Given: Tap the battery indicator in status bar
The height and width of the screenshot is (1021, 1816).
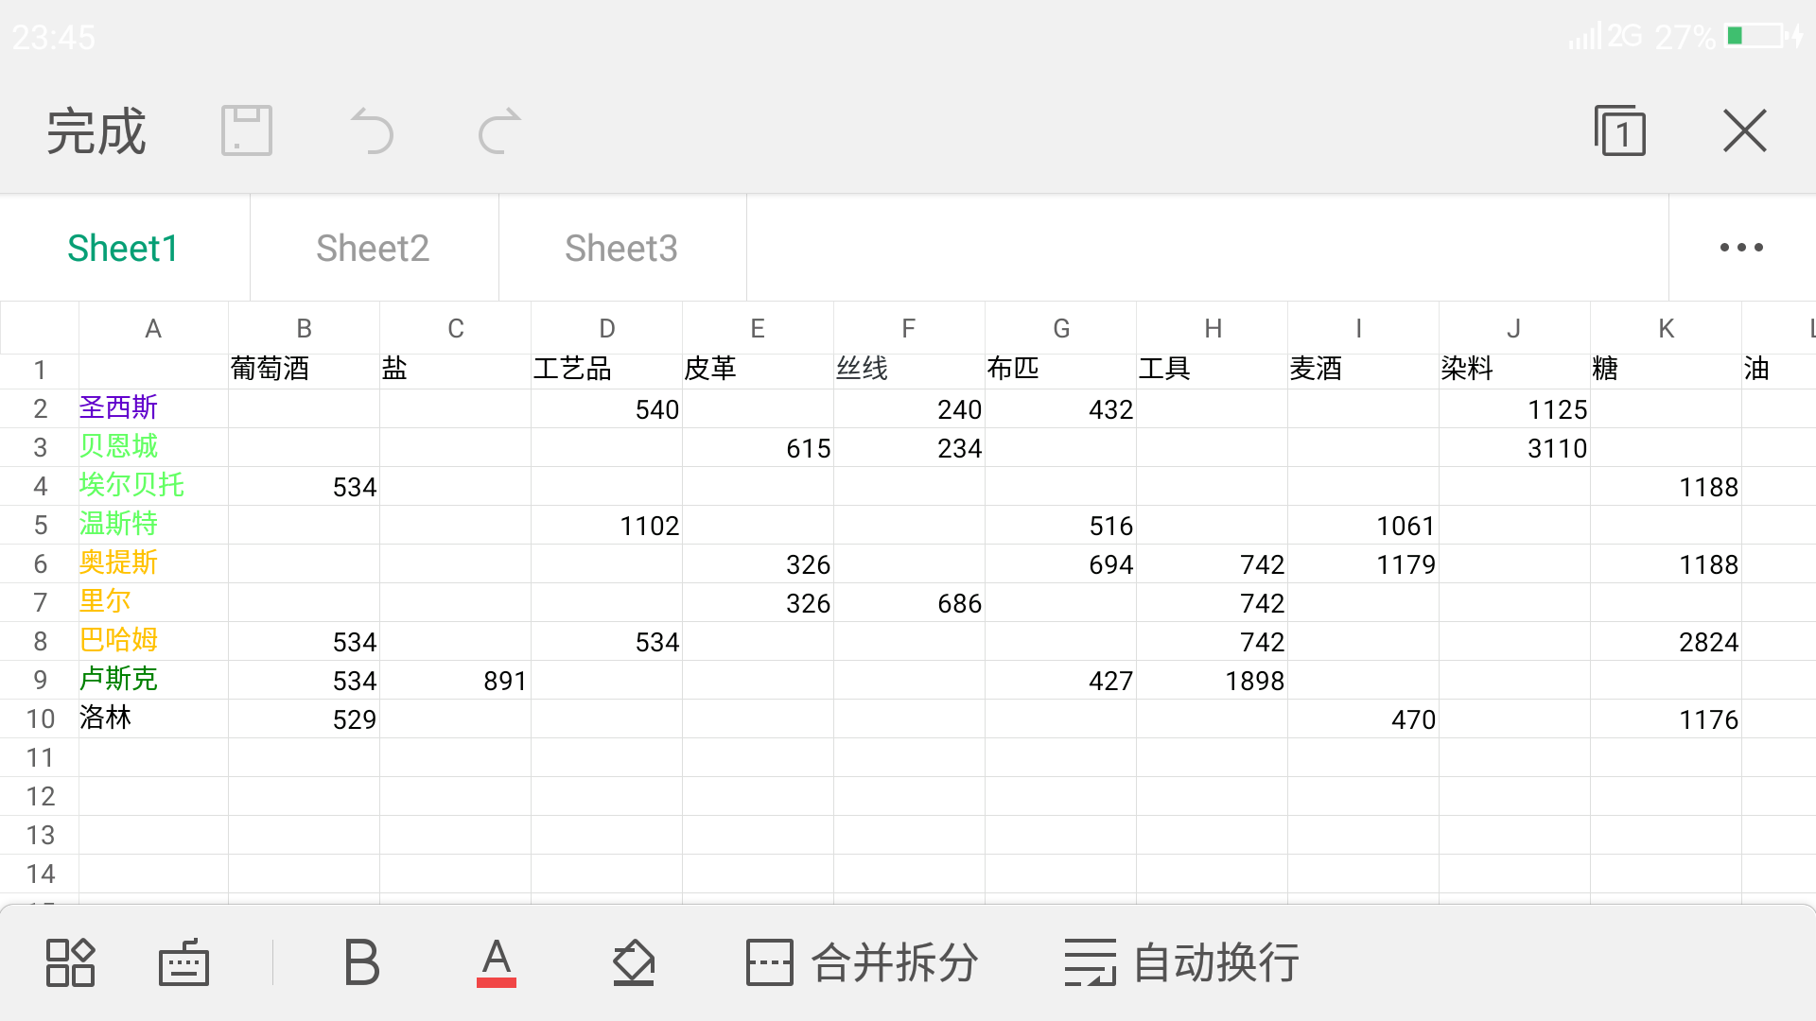Looking at the screenshot, I should (x=1764, y=36).
